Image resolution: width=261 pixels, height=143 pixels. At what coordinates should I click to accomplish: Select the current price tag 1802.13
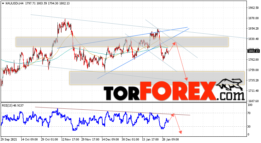coord(253,51)
